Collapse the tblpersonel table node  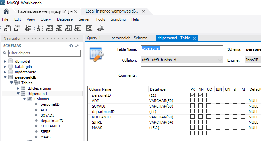point(18,94)
